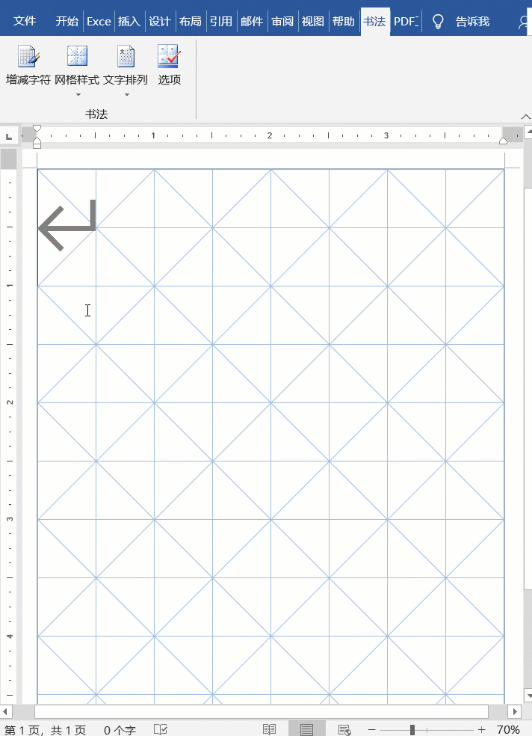The image size is (532, 736).
Task: Click the lightbulb Tell Me icon
Action: [x=438, y=21]
